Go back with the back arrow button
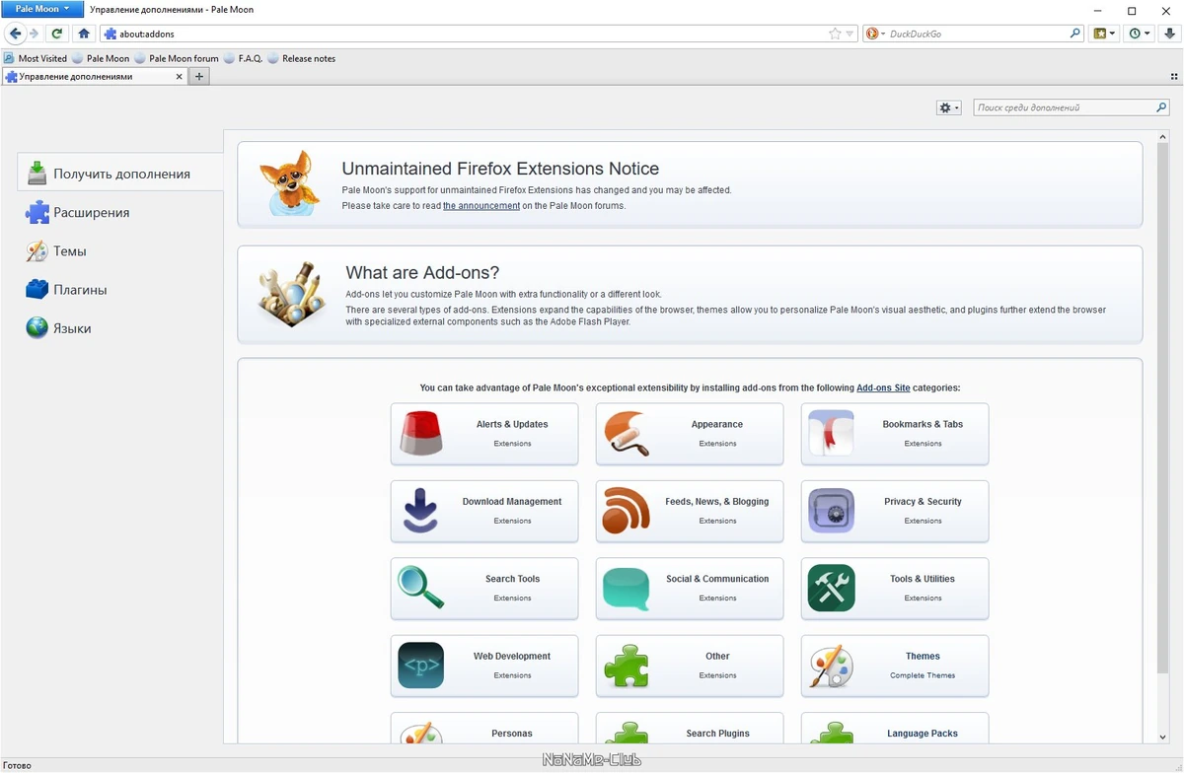 pos(15,34)
